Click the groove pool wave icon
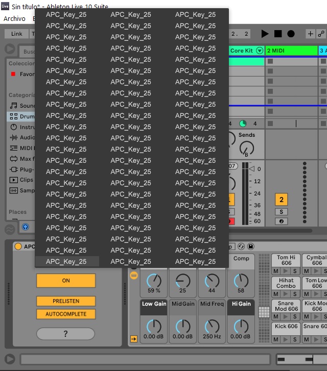 point(10,229)
